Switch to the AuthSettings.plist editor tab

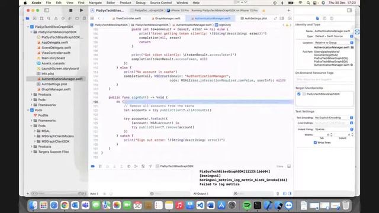tap(254, 18)
